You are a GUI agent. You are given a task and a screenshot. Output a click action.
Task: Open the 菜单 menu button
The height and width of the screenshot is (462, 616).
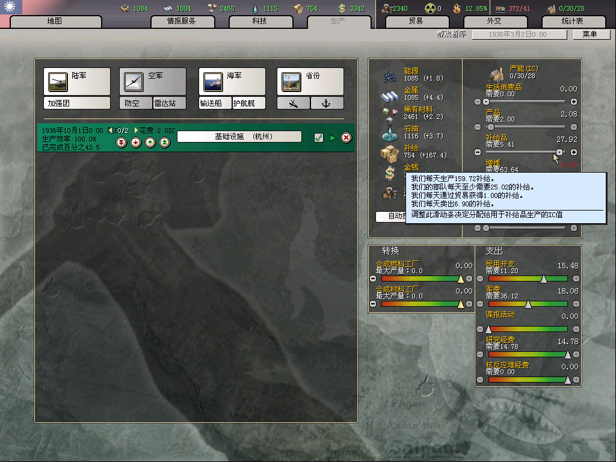(591, 34)
